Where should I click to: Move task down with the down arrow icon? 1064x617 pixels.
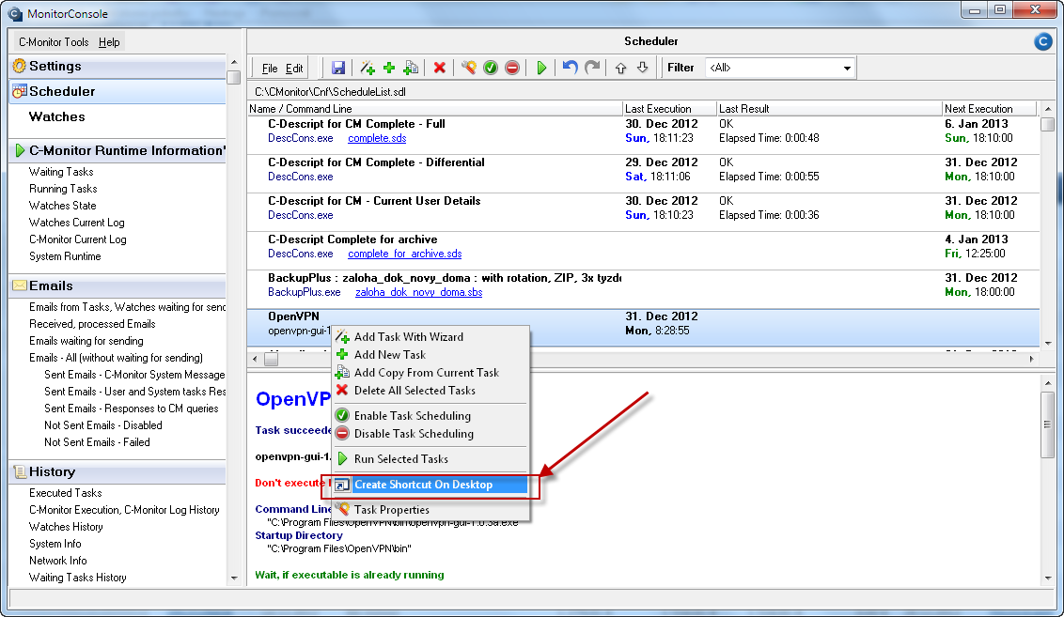pos(642,68)
